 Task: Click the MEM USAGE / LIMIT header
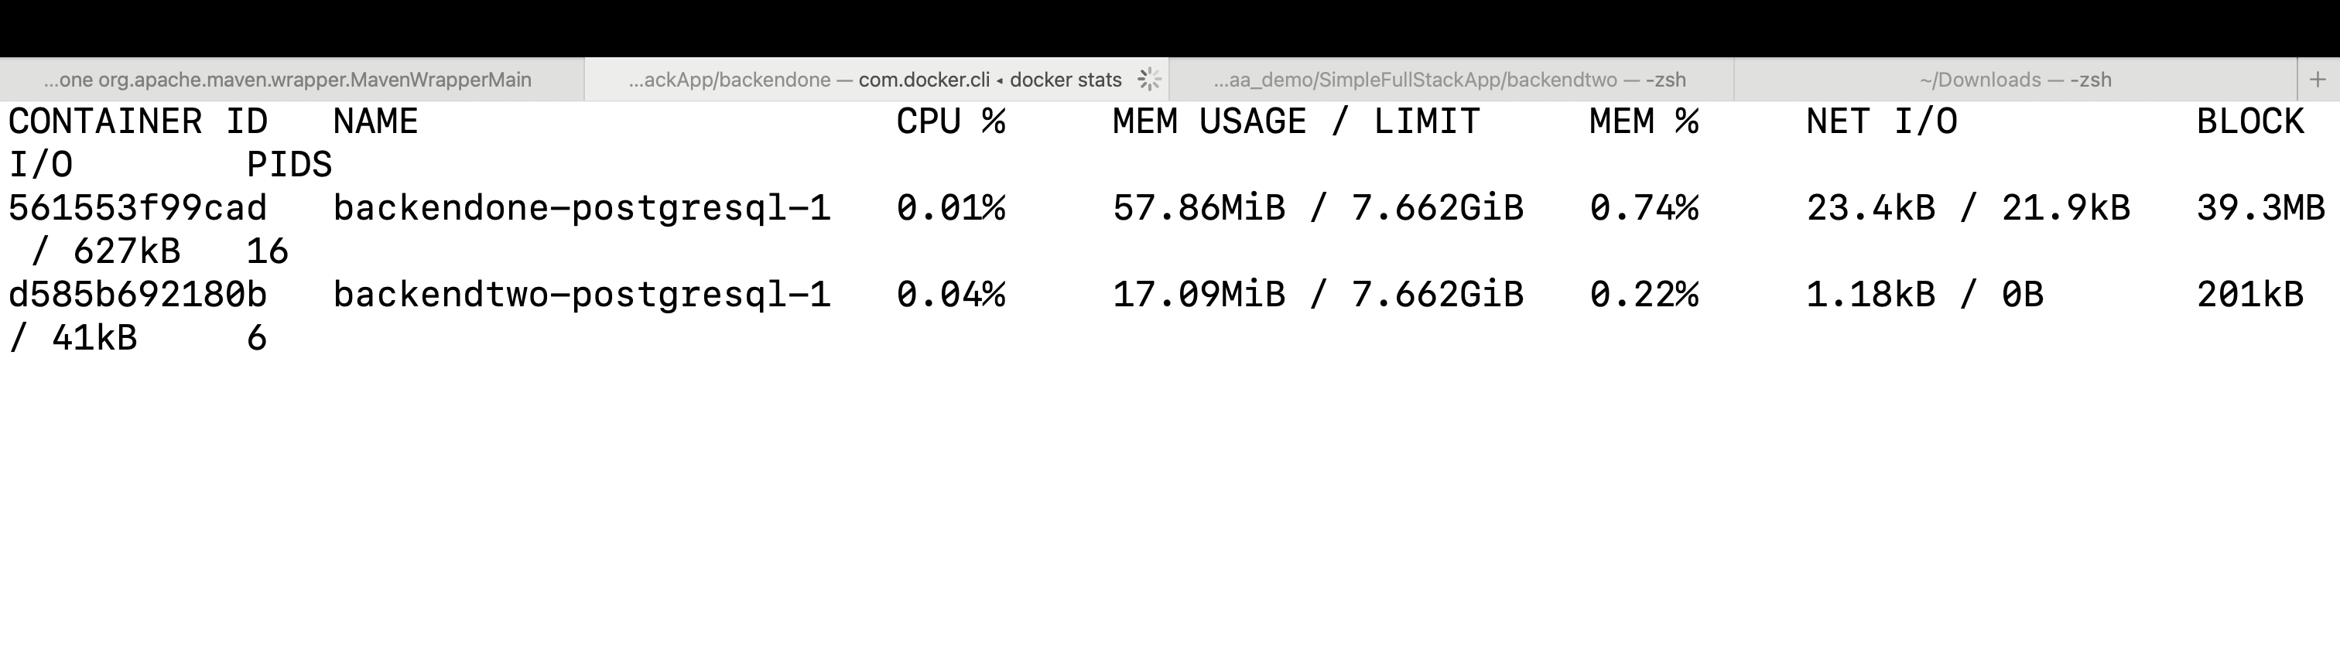pyautogui.click(x=1296, y=121)
